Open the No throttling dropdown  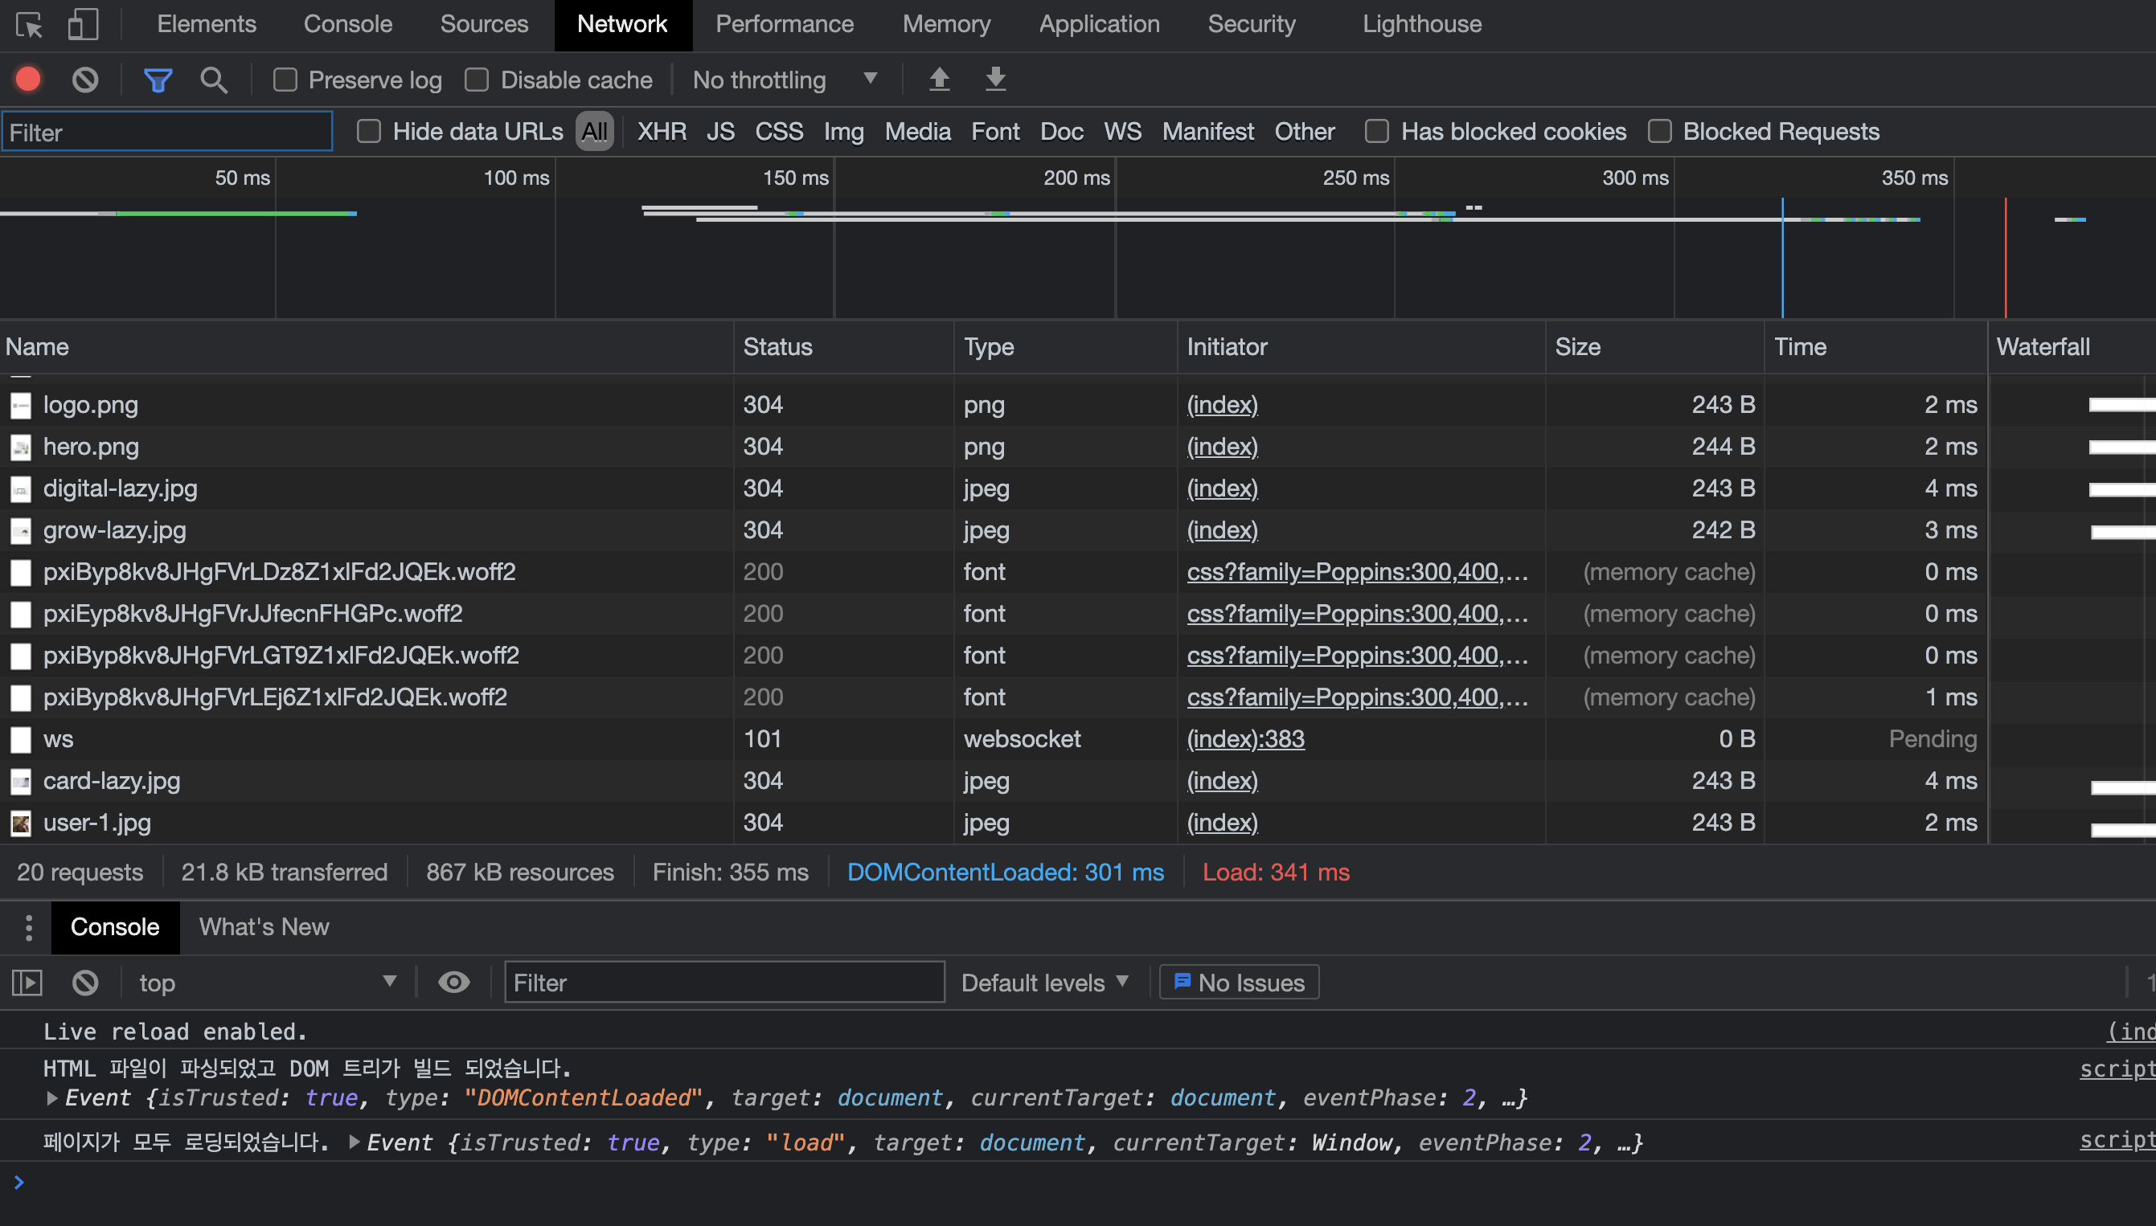(785, 80)
